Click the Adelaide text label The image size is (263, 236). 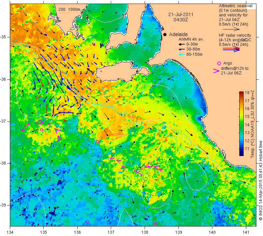178,34
